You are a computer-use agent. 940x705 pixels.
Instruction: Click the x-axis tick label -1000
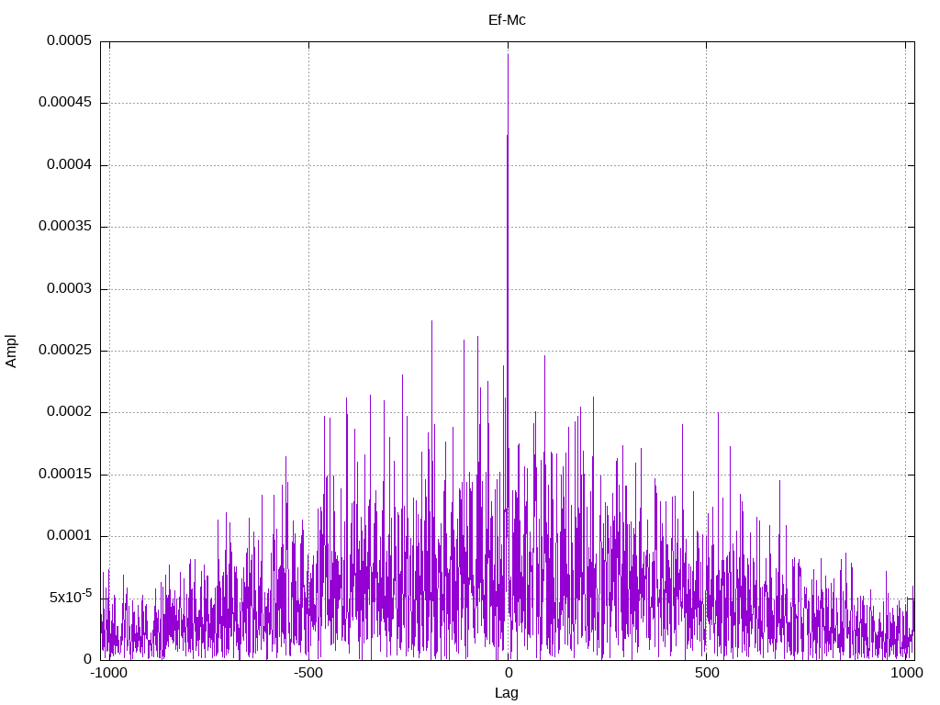pos(108,673)
